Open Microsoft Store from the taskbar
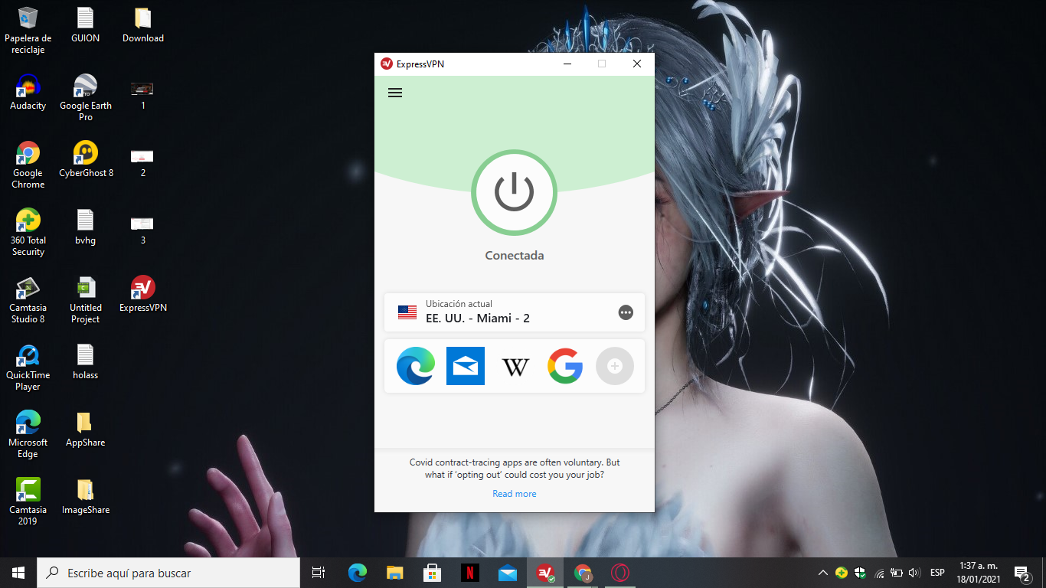This screenshot has width=1046, height=588. (x=433, y=573)
